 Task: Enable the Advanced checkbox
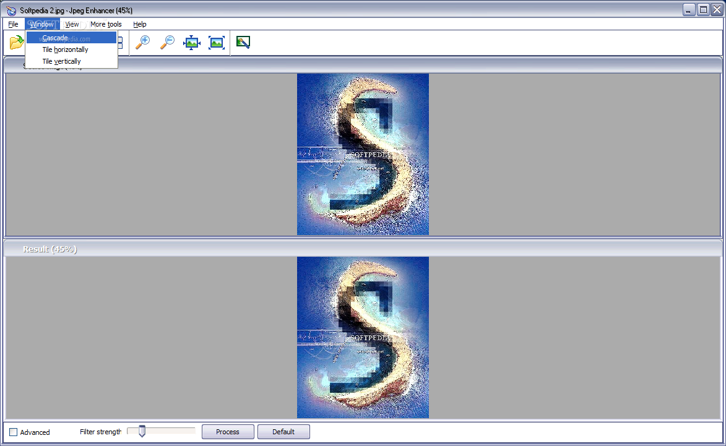[14, 432]
